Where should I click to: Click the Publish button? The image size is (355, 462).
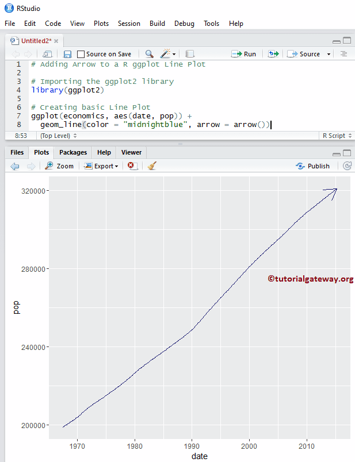point(313,166)
